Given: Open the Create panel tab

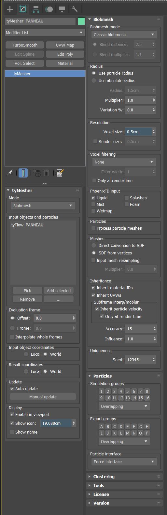Looking at the screenshot, I should coord(10,9).
